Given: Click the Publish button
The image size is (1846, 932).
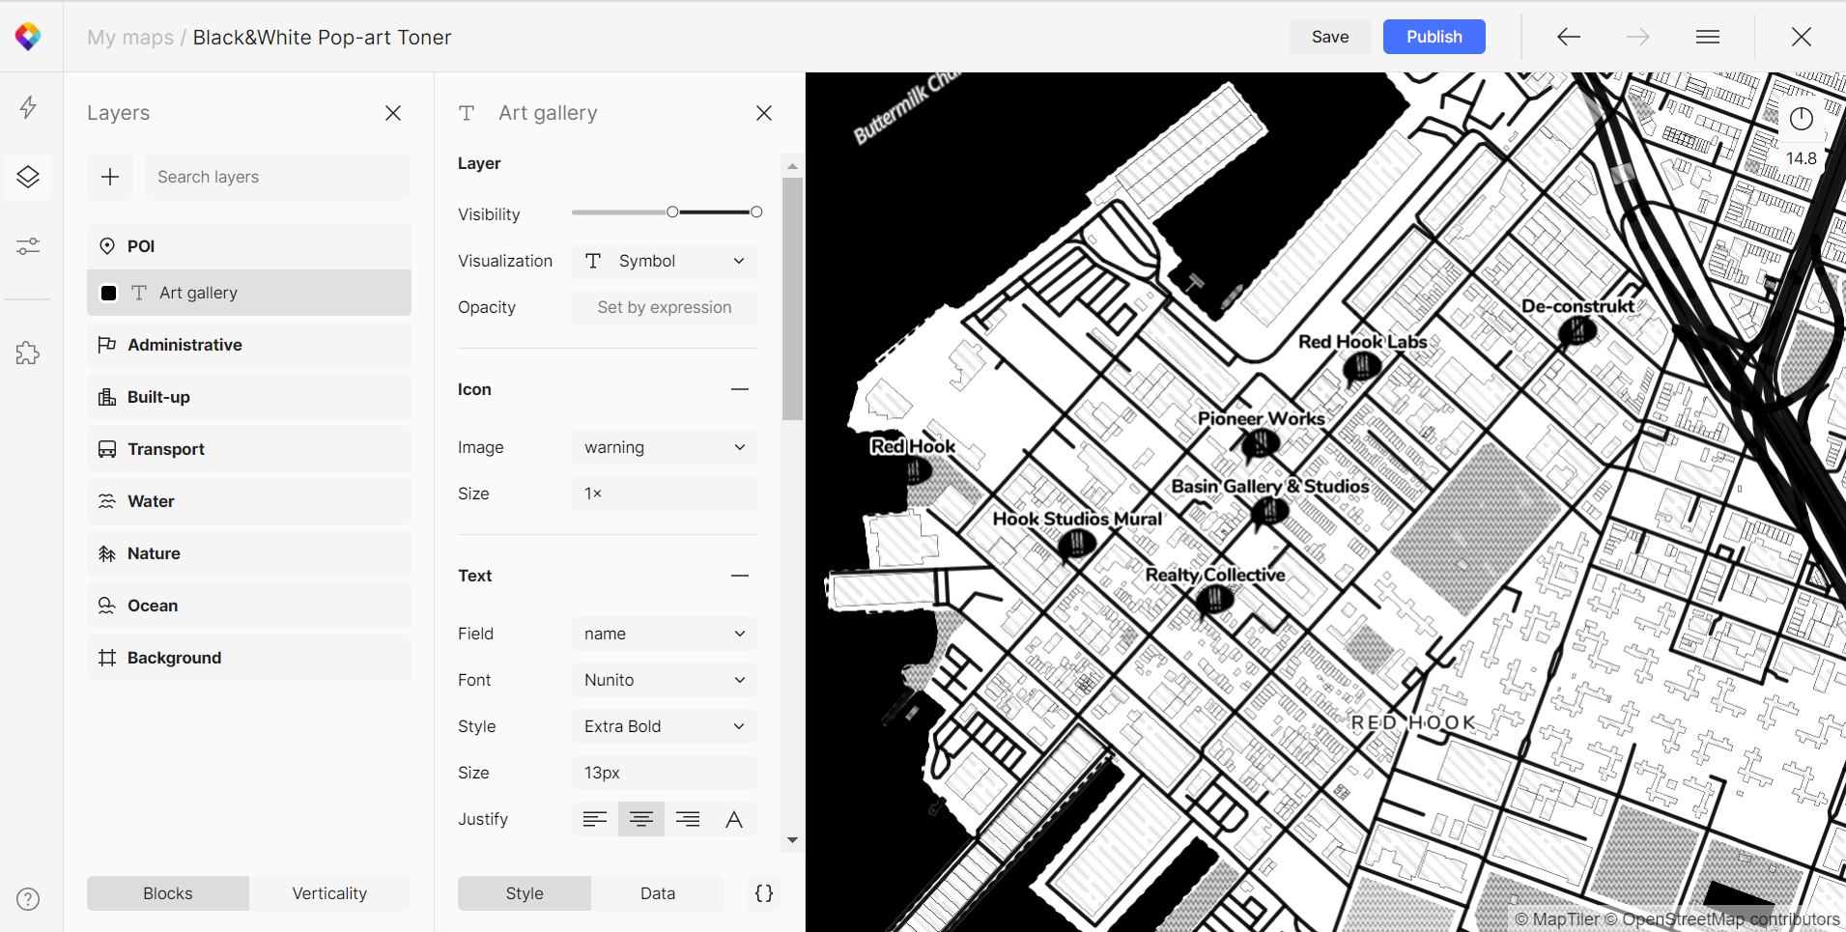Looking at the screenshot, I should [x=1434, y=37].
